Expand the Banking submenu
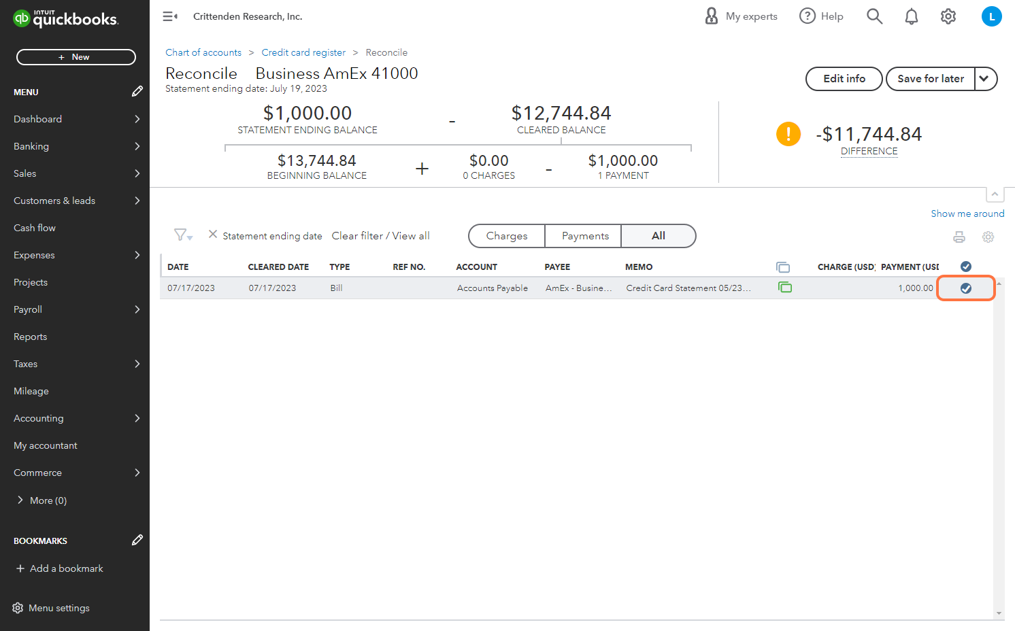Screen dimensions: 1015x631 [137, 146]
